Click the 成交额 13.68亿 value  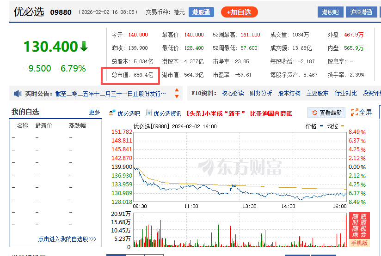(x=302, y=48)
